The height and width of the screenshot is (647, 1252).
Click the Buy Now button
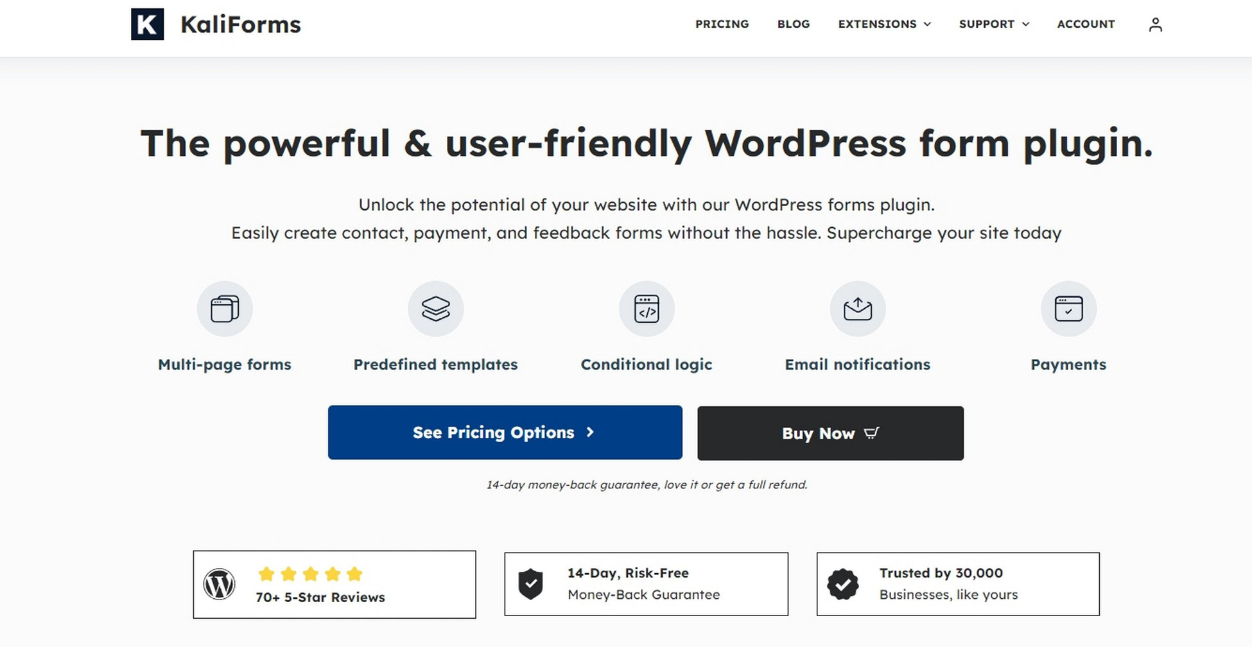click(830, 433)
